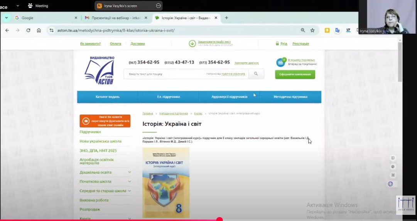
Task: Click the green download price-list arrow icon
Action: 192,44
